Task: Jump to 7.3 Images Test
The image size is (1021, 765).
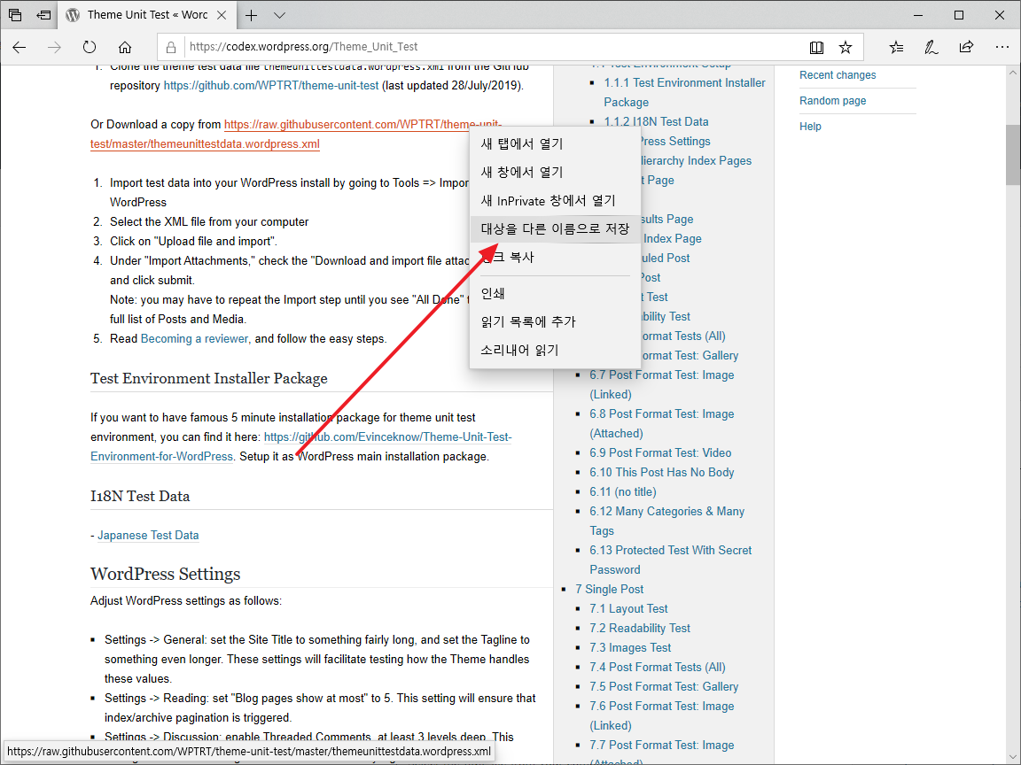Action: 629,648
